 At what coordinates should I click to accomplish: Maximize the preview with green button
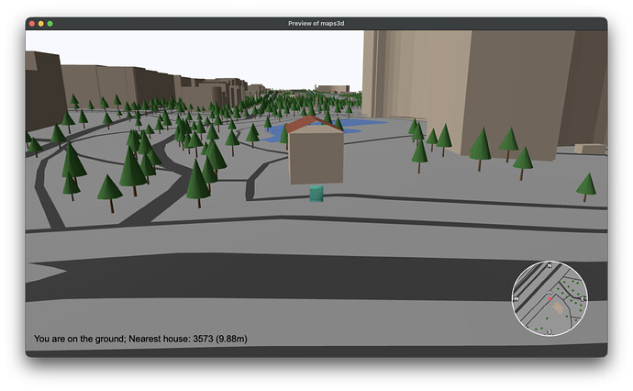click(50, 24)
